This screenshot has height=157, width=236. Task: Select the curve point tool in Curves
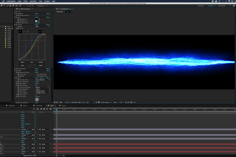click(40, 32)
